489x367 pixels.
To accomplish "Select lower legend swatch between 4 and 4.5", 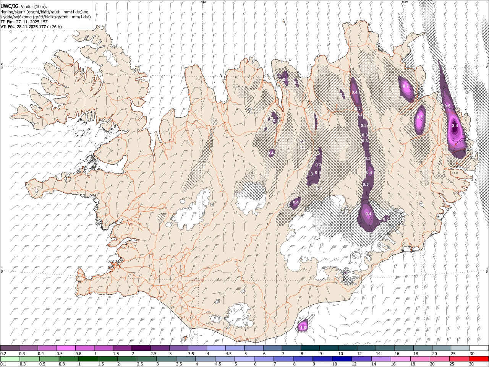I will pyautogui.click(x=206, y=359).
